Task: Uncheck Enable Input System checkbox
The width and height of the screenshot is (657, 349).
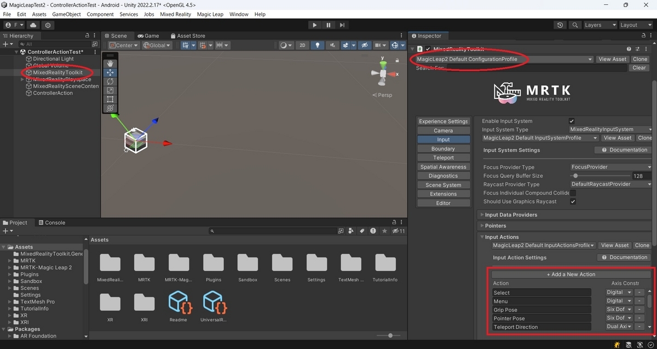Action: point(572,121)
